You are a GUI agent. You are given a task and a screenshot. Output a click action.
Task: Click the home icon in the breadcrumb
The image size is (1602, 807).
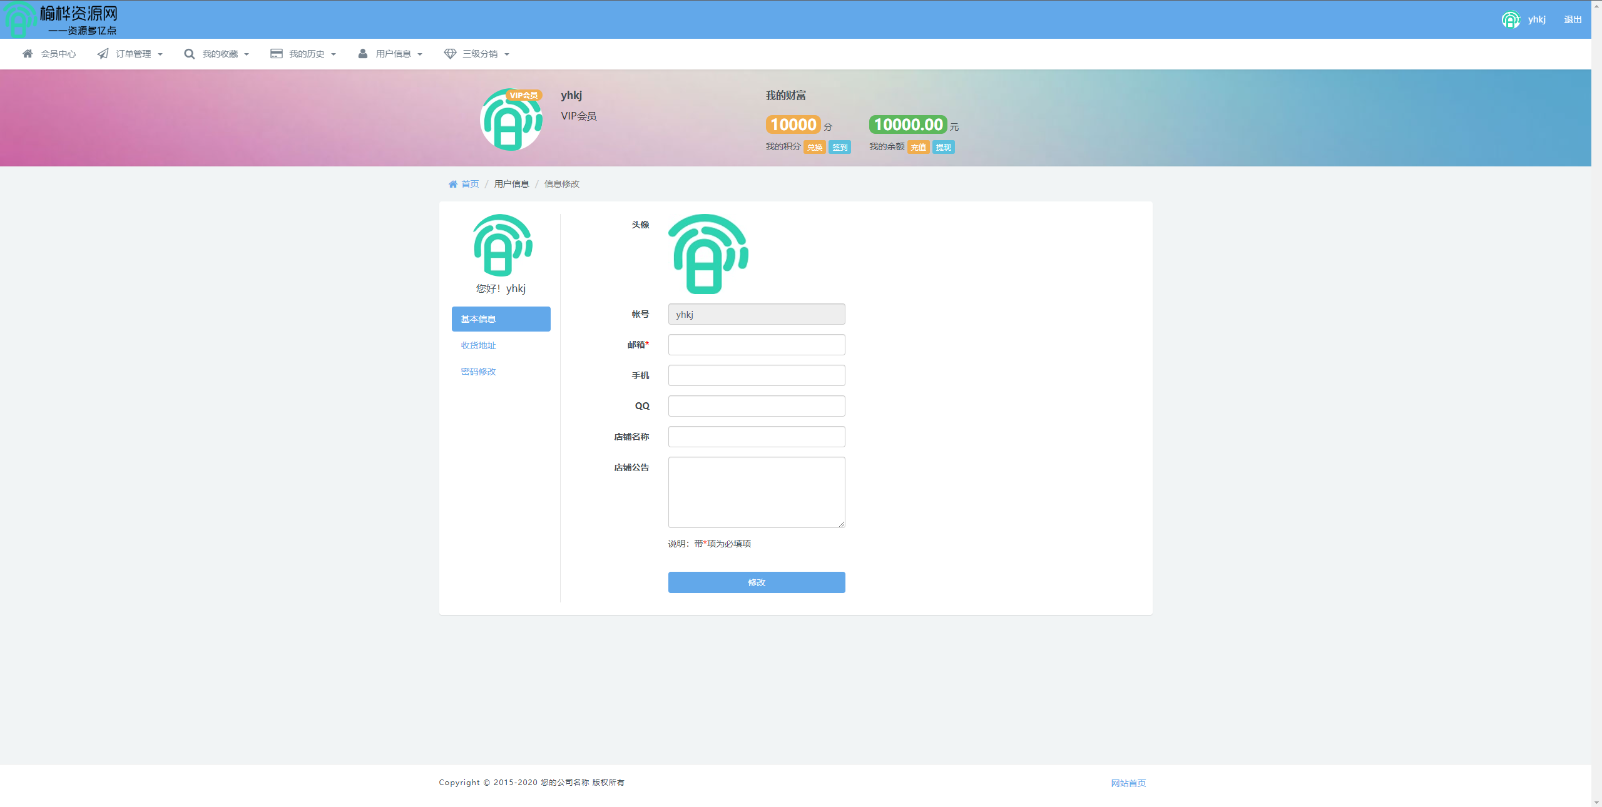click(453, 184)
